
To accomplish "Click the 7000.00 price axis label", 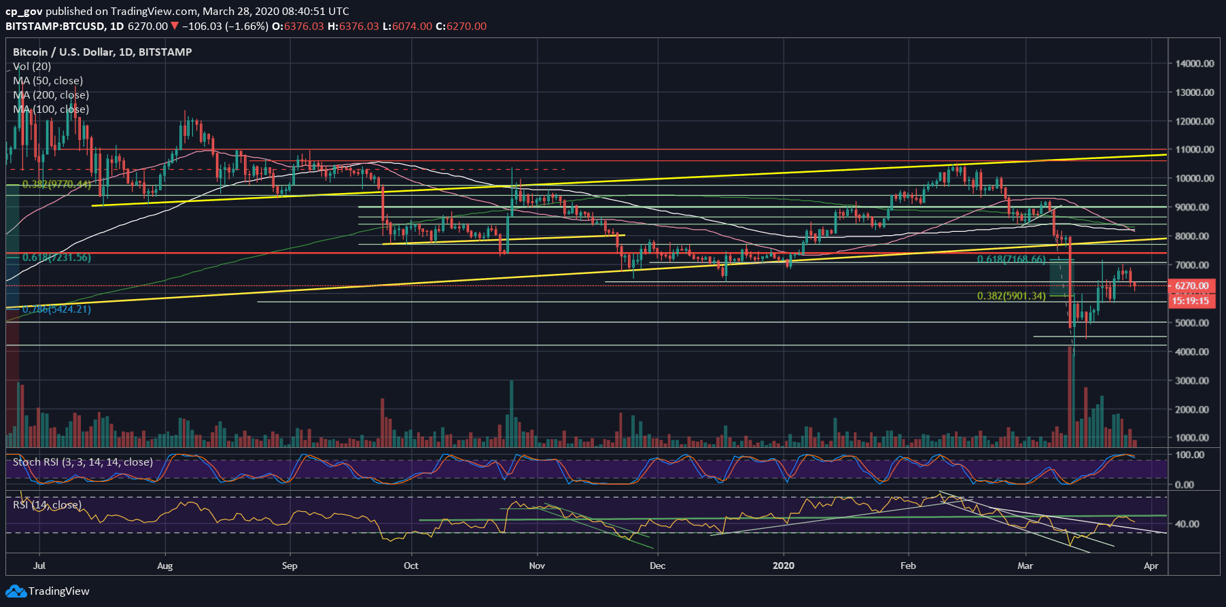I will [x=1192, y=265].
